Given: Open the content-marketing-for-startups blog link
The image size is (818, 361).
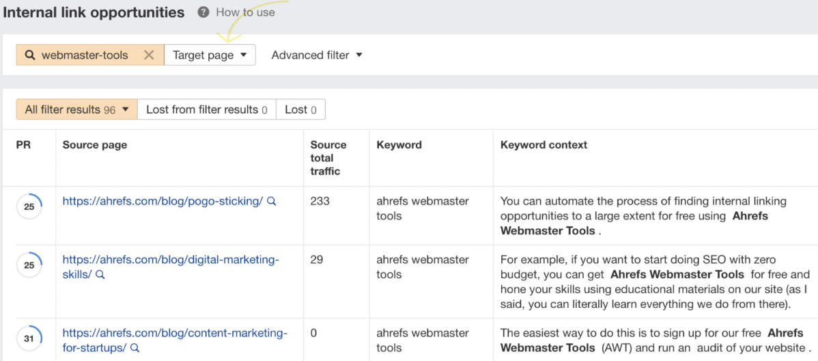Looking at the screenshot, I should tap(175, 333).
